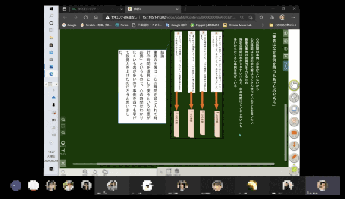
Task: Expand the bookmarks overflow chevron
Action: [x=263, y=25]
